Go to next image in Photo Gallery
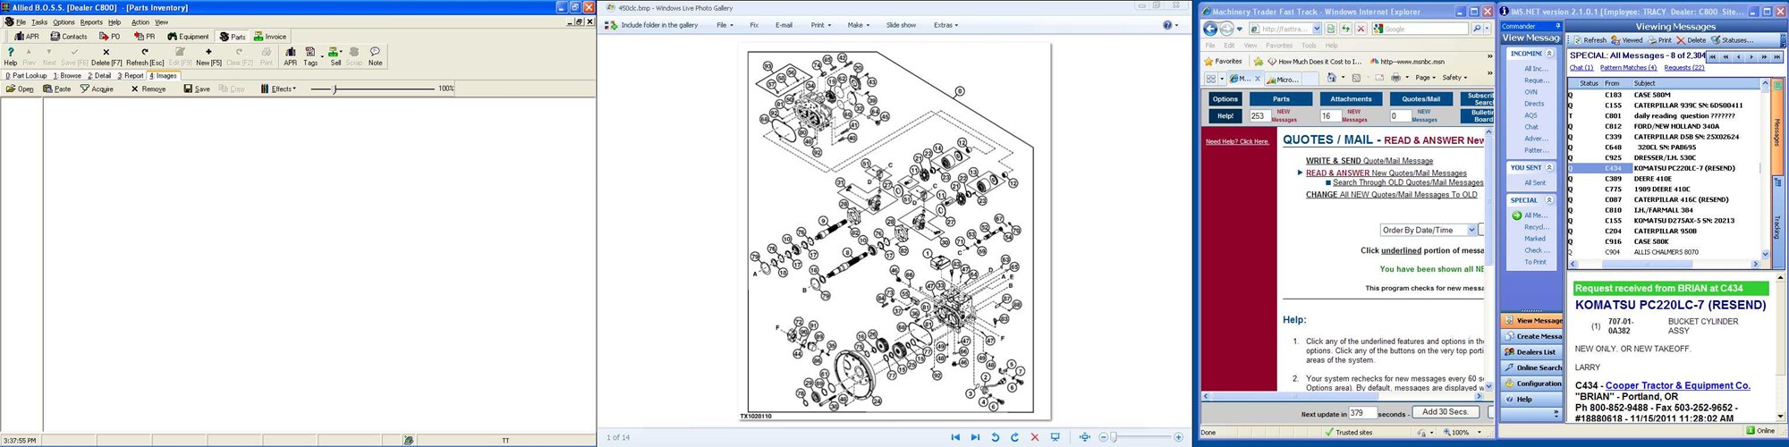This screenshot has height=447, width=1789. coord(975,437)
